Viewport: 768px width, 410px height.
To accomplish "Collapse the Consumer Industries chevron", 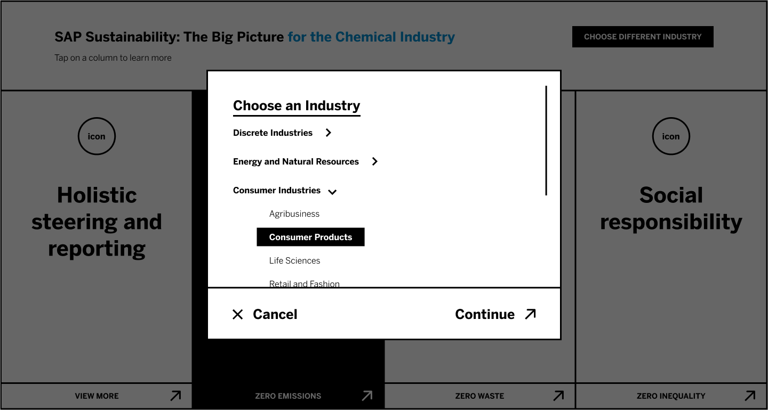I will (332, 191).
